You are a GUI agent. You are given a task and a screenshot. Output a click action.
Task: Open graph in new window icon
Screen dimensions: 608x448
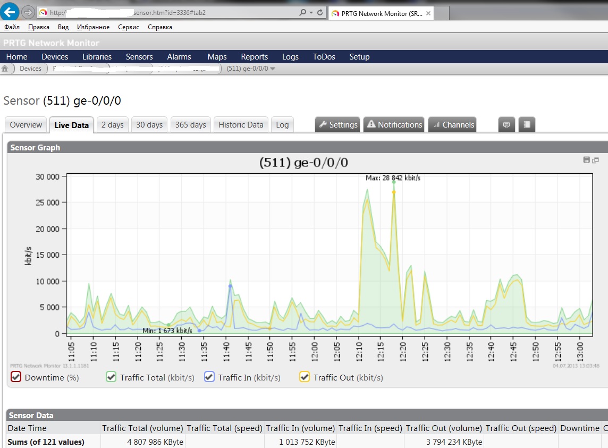click(596, 160)
